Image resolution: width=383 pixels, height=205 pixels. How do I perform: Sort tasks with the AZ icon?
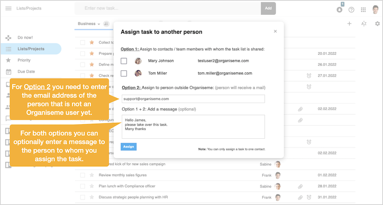click(x=364, y=24)
